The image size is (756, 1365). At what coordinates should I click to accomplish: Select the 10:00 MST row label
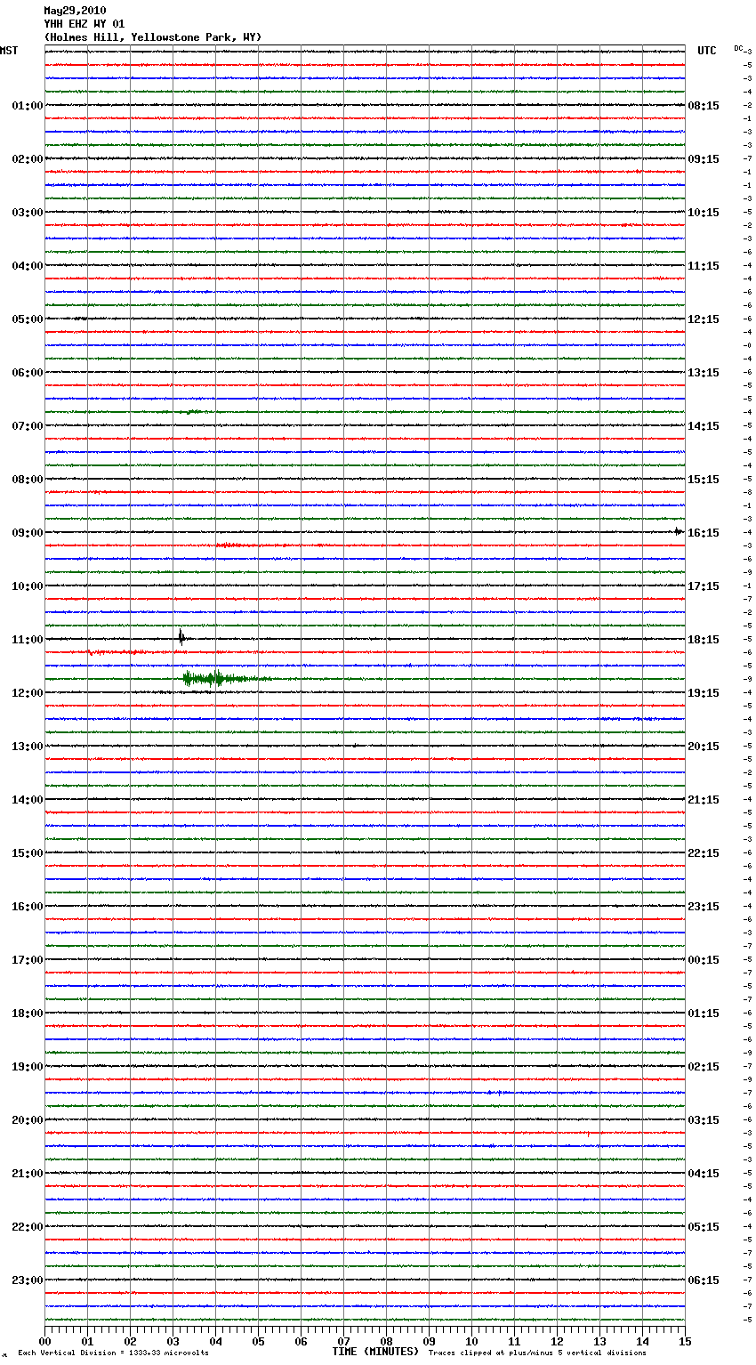[x=28, y=586]
